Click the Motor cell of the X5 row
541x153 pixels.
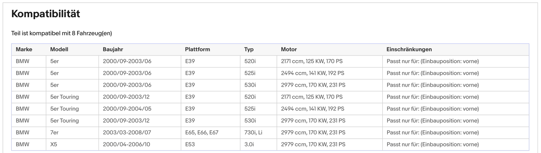pos(329,145)
